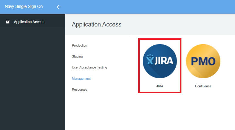Viewport: 235px width, 130px height.
Task: Click the empty dark sidebar area below Application Access
Action: [x=33, y=79]
